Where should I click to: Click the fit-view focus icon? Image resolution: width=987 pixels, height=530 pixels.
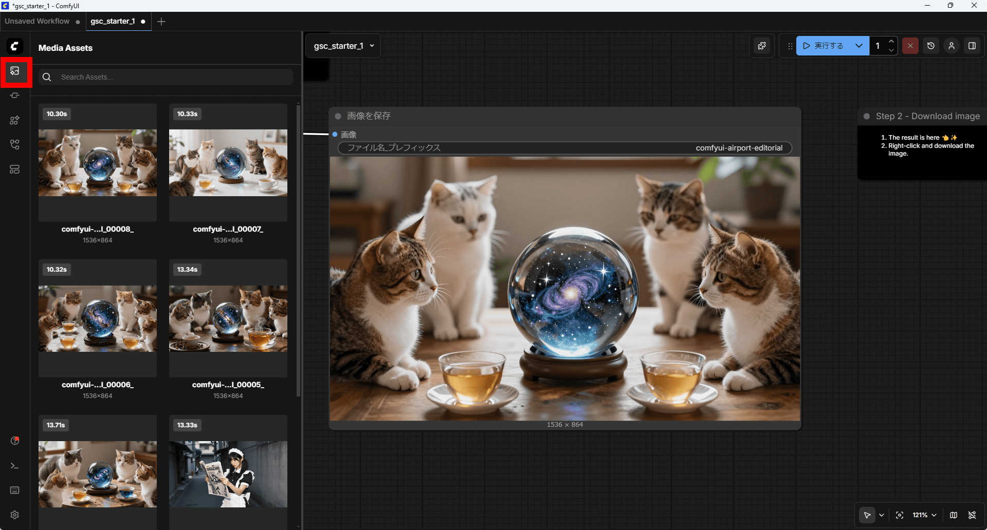(900, 515)
